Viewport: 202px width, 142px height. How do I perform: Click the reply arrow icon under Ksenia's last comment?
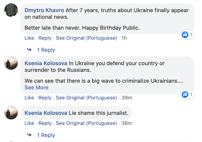[29, 135]
